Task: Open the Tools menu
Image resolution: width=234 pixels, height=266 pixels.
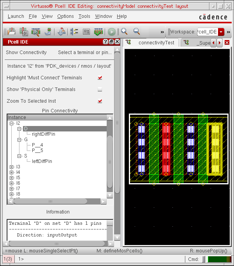Action: 84,16
